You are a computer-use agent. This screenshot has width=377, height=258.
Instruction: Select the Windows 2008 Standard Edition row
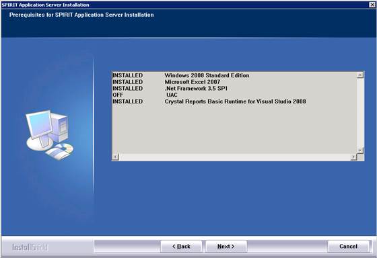click(181, 75)
